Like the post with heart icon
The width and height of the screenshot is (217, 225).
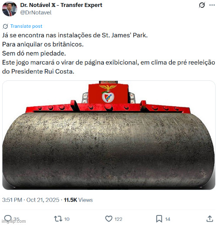(108, 218)
